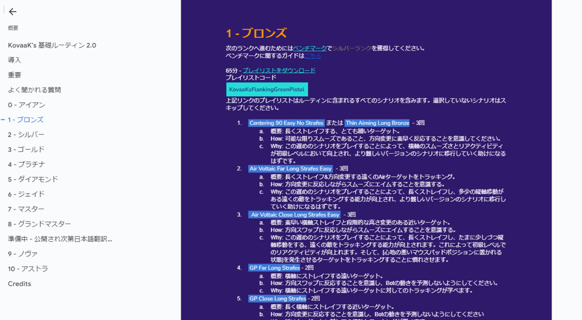Open the Credits page

[18, 283]
